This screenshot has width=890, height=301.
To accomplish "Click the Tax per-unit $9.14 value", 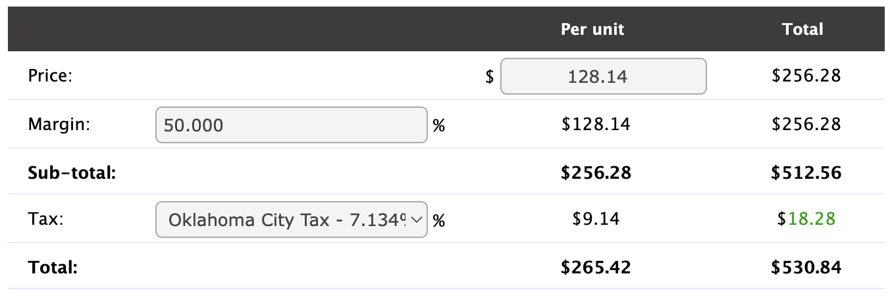I will tap(596, 220).
